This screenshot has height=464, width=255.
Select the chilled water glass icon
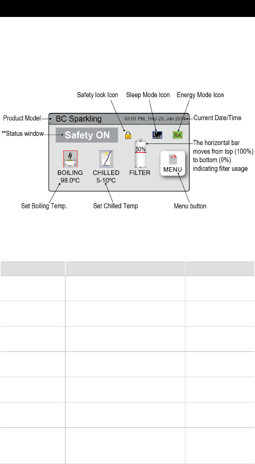pos(106,158)
